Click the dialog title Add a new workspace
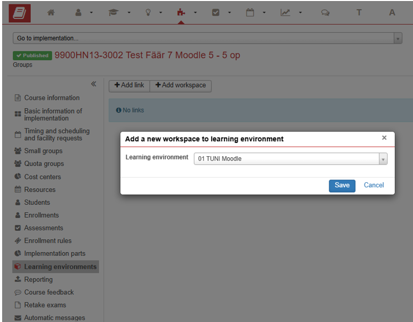413x322 pixels. [204, 139]
